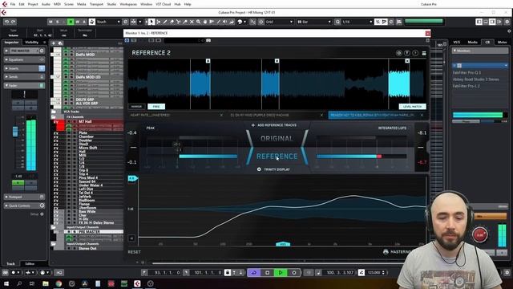Expand the Quick Controls inspector section
The image size is (513, 289).
tap(24, 206)
